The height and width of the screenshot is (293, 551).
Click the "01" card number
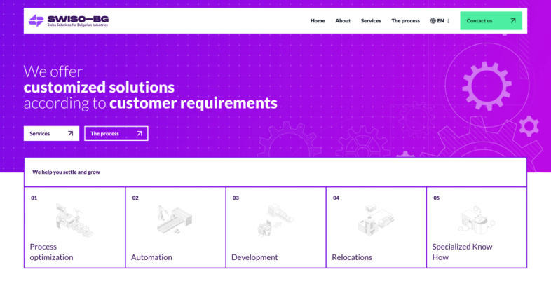pos(34,198)
